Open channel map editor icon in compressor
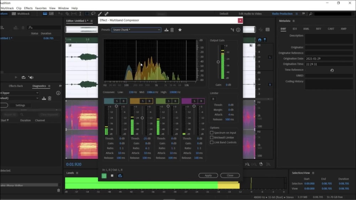Screen dimensions: 356x200 pos(232,30)
